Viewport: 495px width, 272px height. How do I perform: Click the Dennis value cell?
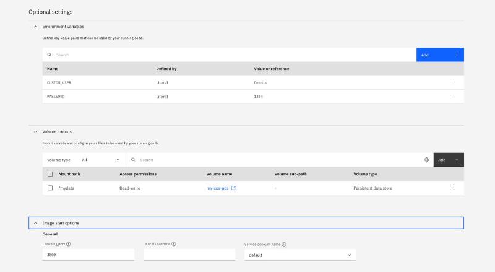[260, 82]
